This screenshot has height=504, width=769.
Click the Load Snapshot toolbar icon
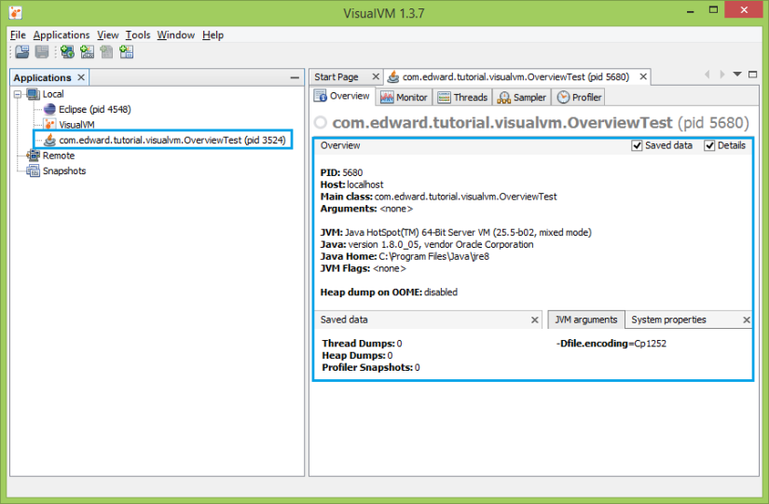pyautogui.click(x=21, y=52)
